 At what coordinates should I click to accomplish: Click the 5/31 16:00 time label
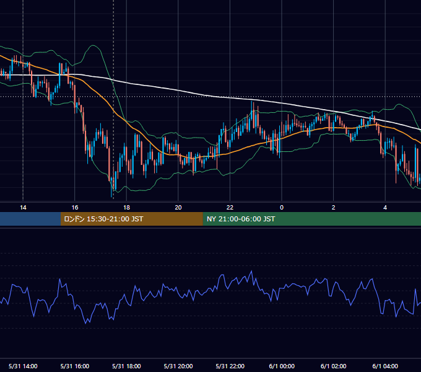point(75,366)
